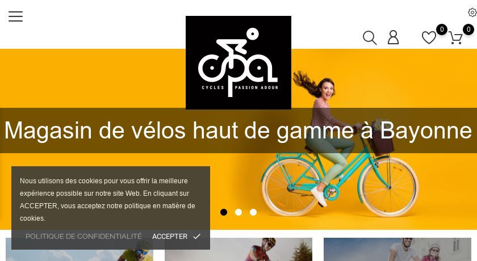477x261 pixels.
Task: Open the first category thumbnail with cyclist
Action: 79,250
